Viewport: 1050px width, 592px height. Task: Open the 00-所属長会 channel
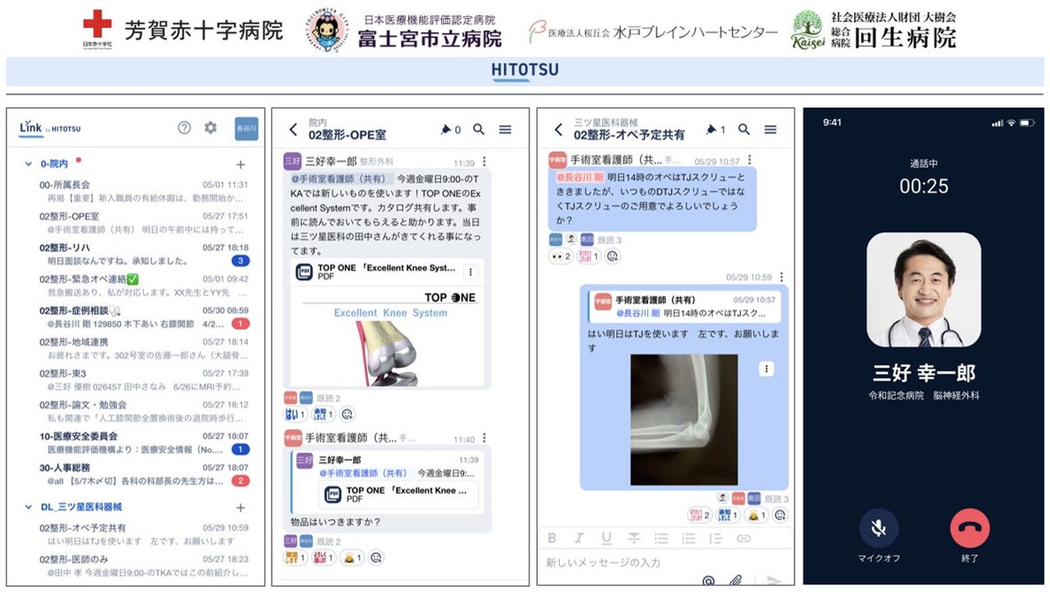pyautogui.click(x=143, y=191)
